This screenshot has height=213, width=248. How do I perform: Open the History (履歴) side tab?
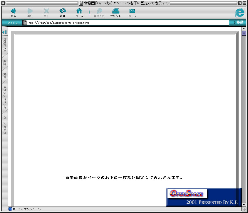(x=5, y=63)
